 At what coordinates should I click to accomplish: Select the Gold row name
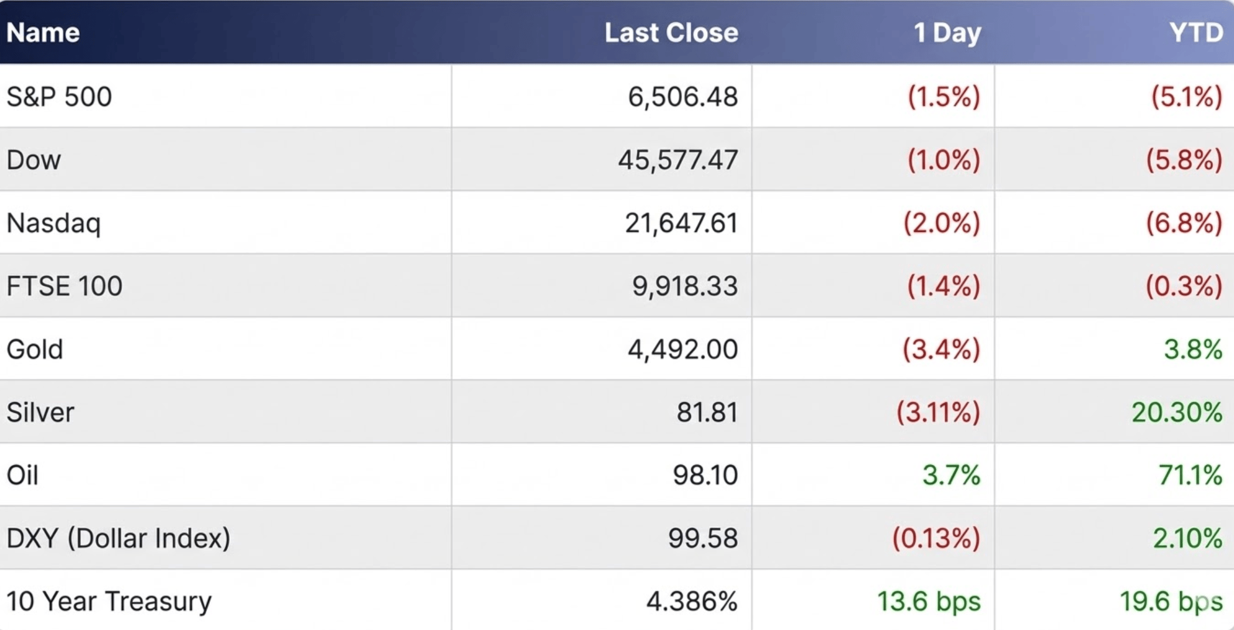tap(35, 350)
